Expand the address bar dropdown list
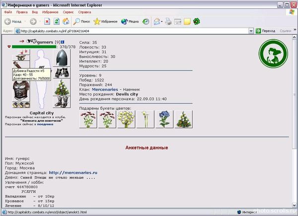Viewport: 298px width, 216px height. [x=251, y=31]
